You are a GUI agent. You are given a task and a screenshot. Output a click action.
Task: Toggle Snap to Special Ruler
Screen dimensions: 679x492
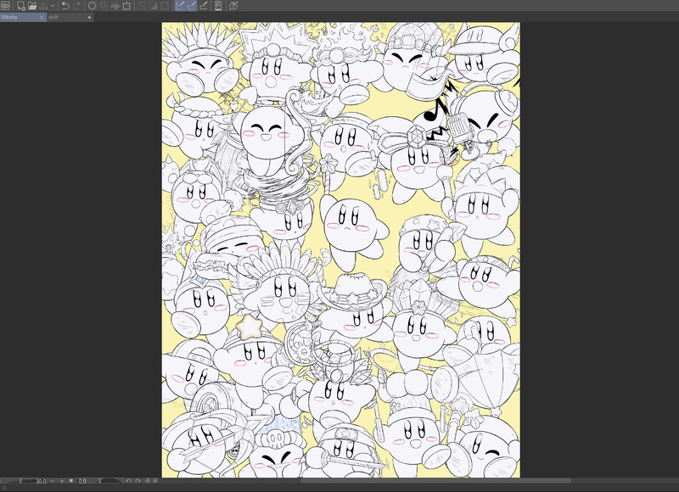pyautogui.click(x=191, y=6)
